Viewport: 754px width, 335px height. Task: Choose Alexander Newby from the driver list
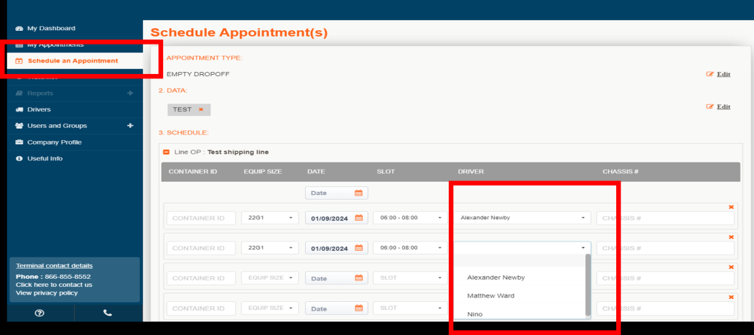click(495, 277)
